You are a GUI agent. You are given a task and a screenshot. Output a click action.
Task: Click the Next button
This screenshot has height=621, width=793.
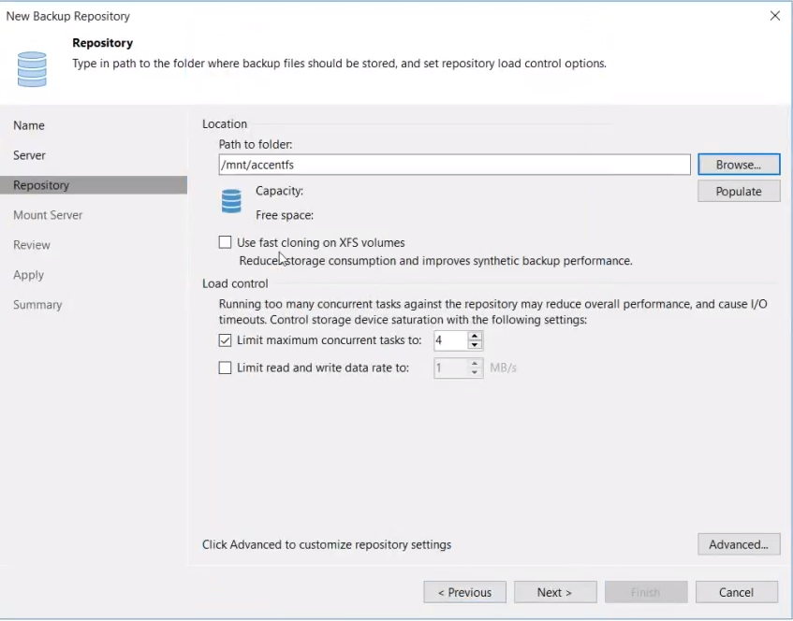pyautogui.click(x=554, y=592)
